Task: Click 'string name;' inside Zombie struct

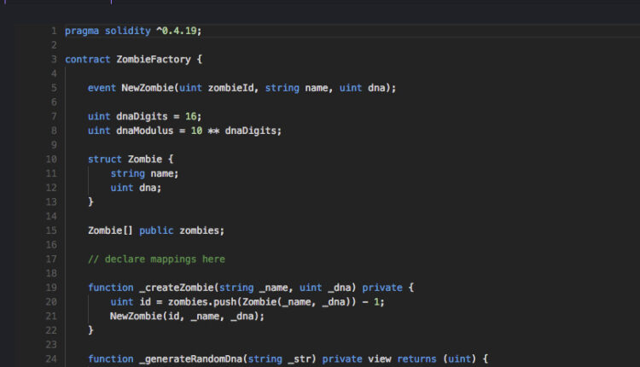Action: click(x=144, y=173)
